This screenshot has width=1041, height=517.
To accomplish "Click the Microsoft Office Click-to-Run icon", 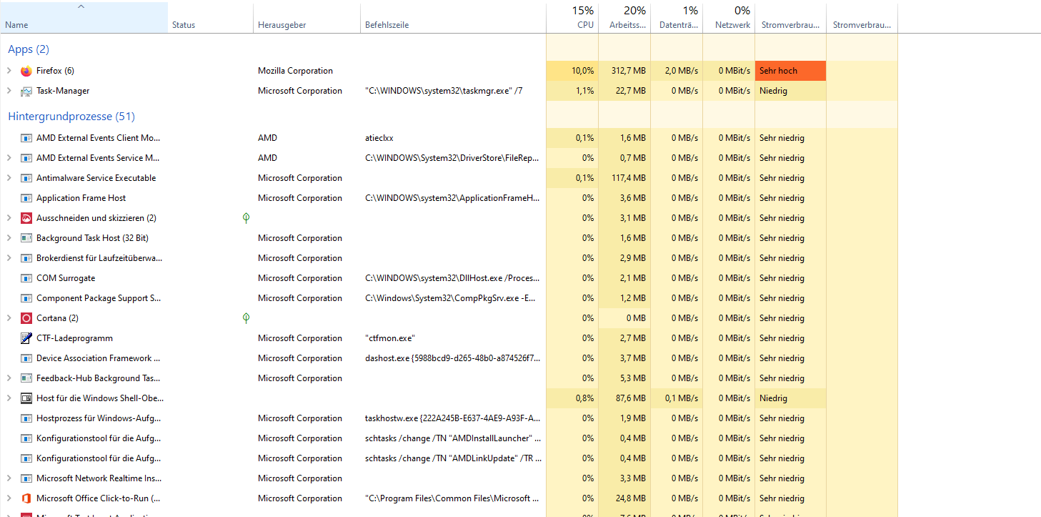I will point(26,498).
